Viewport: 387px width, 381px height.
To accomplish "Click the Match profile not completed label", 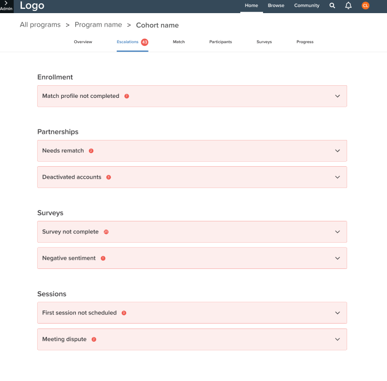I will point(81,96).
